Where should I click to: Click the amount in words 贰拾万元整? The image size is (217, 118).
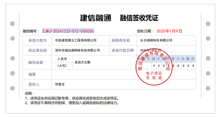pyautogui.click(x=82, y=62)
